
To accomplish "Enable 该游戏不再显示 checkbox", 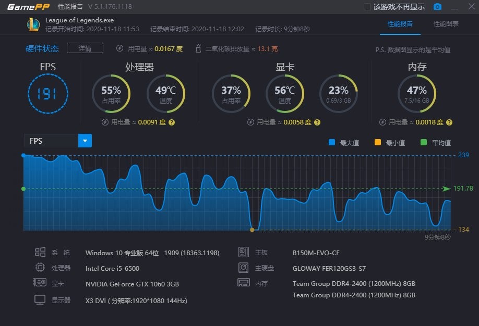I will (367, 7).
